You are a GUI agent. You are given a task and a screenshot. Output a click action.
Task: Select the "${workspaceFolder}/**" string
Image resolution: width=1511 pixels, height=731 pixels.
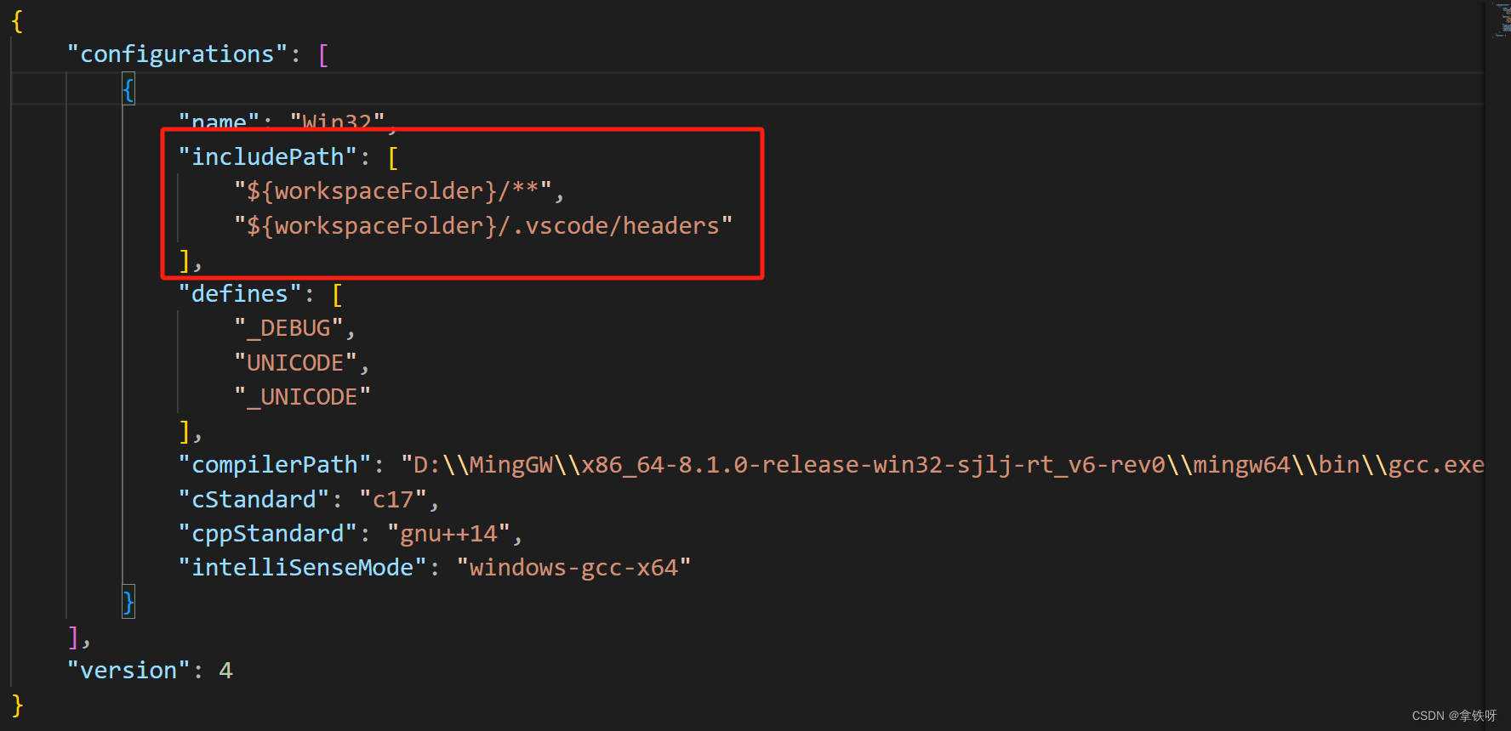coord(393,191)
